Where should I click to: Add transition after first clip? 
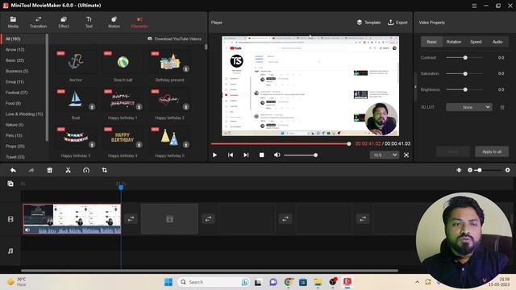point(131,218)
